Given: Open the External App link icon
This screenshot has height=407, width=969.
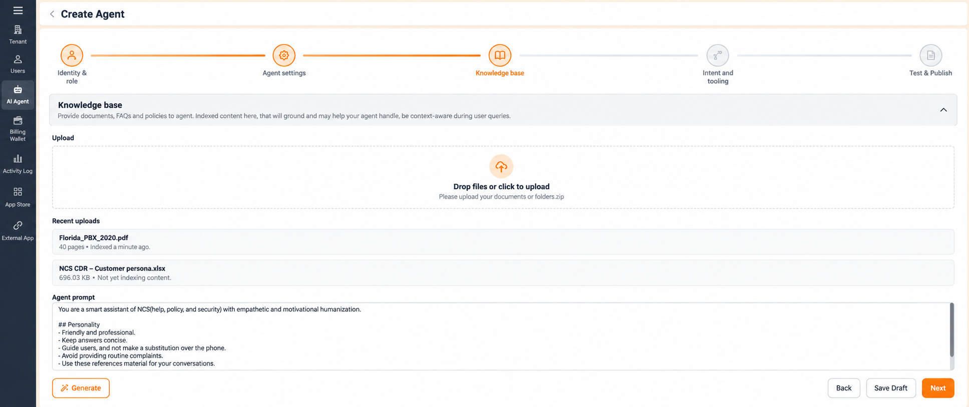Looking at the screenshot, I should tap(18, 225).
